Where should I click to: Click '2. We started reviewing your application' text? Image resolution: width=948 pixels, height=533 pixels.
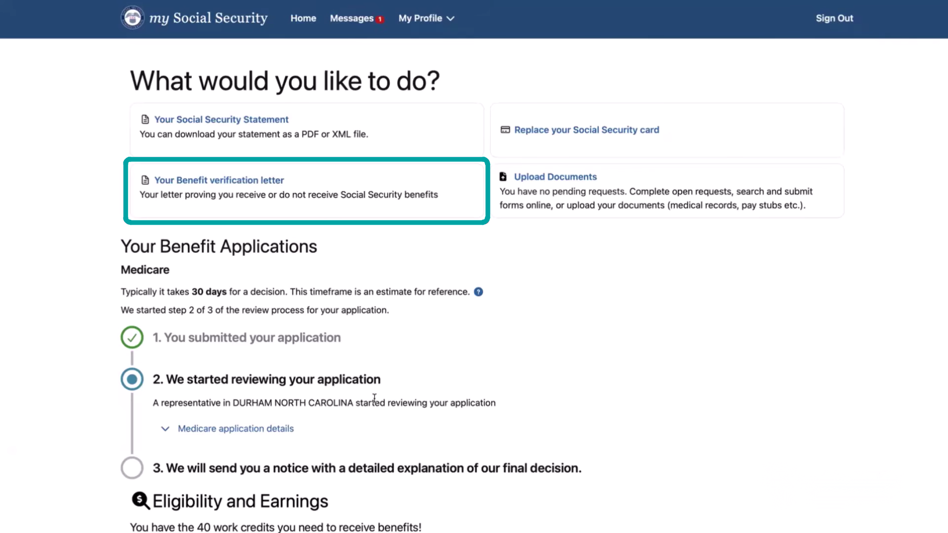266,379
